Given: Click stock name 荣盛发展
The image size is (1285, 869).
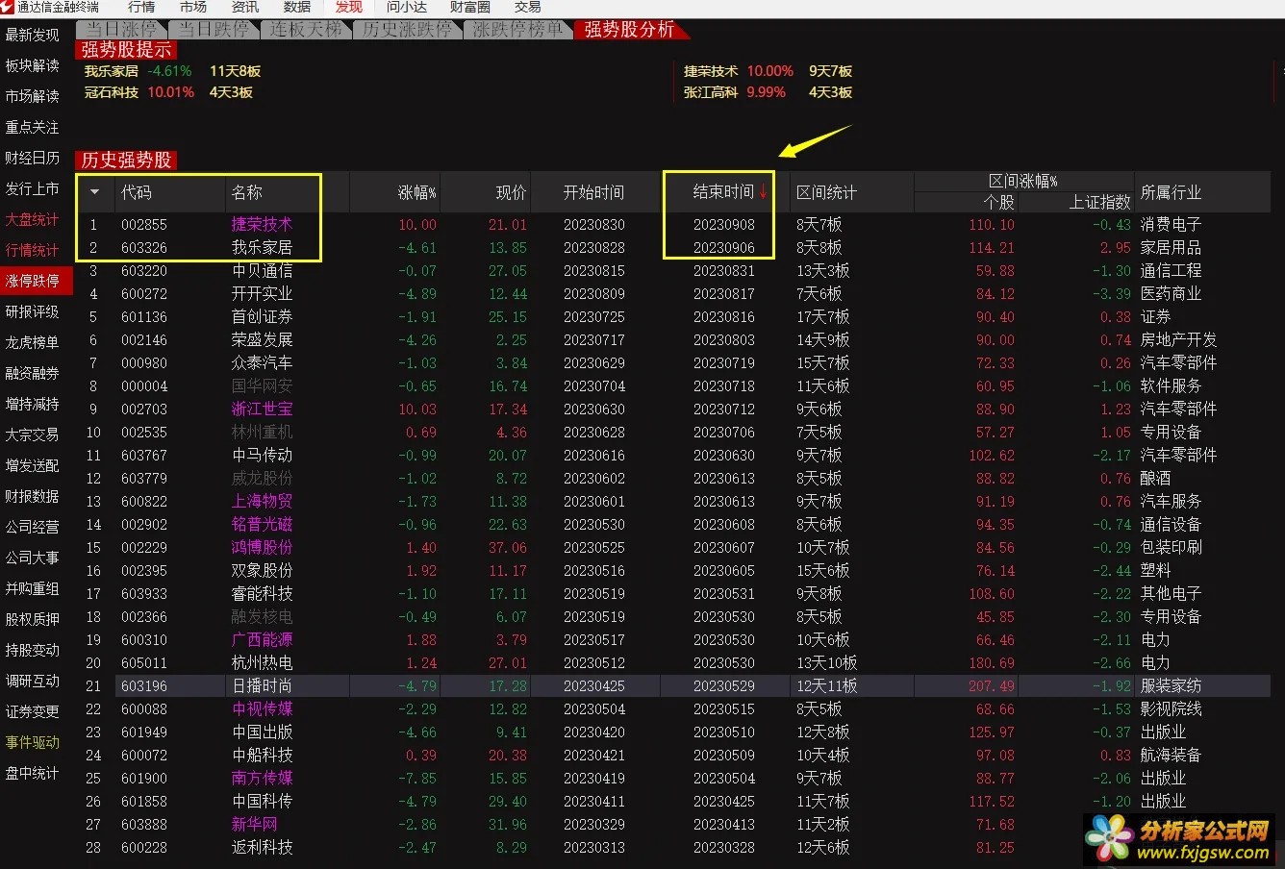Looking at the screenshot, I should tap(262, 339).
